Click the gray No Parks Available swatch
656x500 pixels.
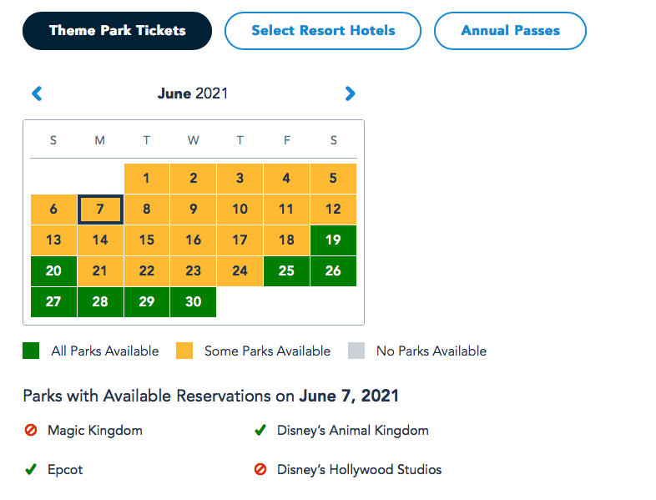click(x=356, y=351)
